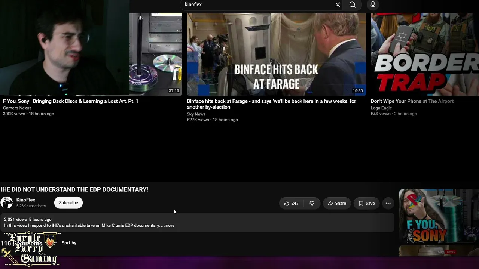Open the KinoFlex channel name link
The height and width of the screenshot is (269, 479).
pyautogui.click(x=26, y=200)
